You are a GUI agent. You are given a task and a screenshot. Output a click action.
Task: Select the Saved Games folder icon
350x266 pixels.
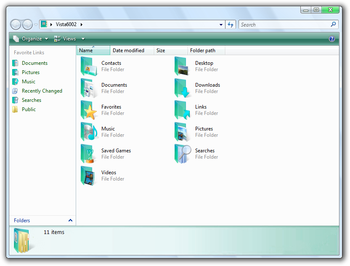tap(89, 154)
